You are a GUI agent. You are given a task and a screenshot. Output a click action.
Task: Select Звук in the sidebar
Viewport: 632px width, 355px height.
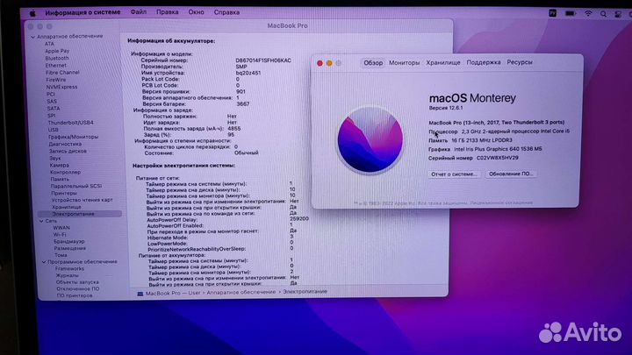click(55, 159)
